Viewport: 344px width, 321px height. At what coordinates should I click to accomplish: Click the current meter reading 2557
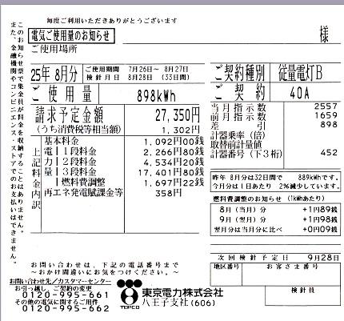click(x=326, y=106)
